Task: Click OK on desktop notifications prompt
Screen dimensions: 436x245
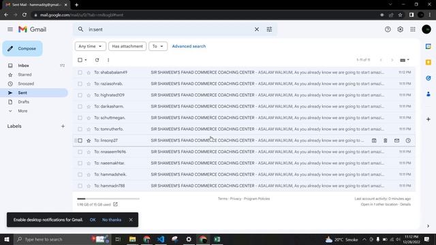Action: (93, 220)
